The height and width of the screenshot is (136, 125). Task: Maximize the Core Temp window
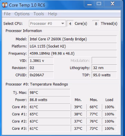pos(99,4)
